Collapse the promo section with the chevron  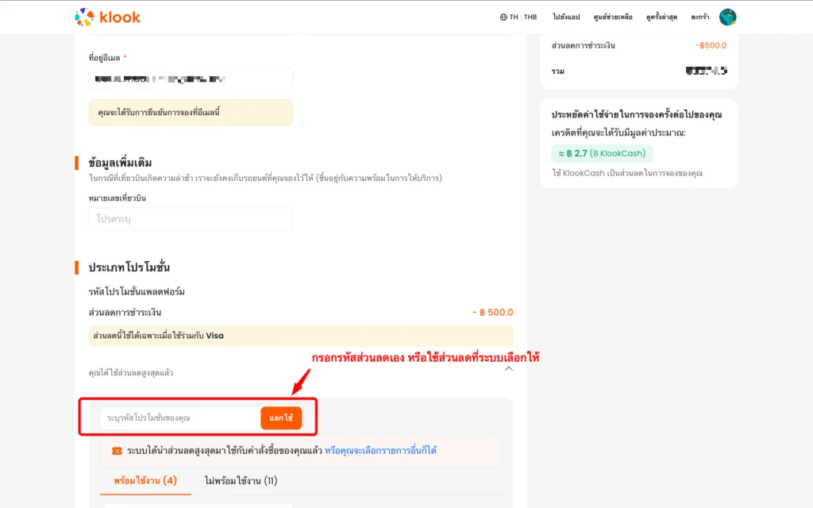coord(509,369)
